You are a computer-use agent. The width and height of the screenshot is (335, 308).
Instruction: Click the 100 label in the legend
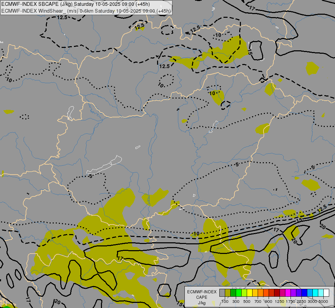click(225, 301)
